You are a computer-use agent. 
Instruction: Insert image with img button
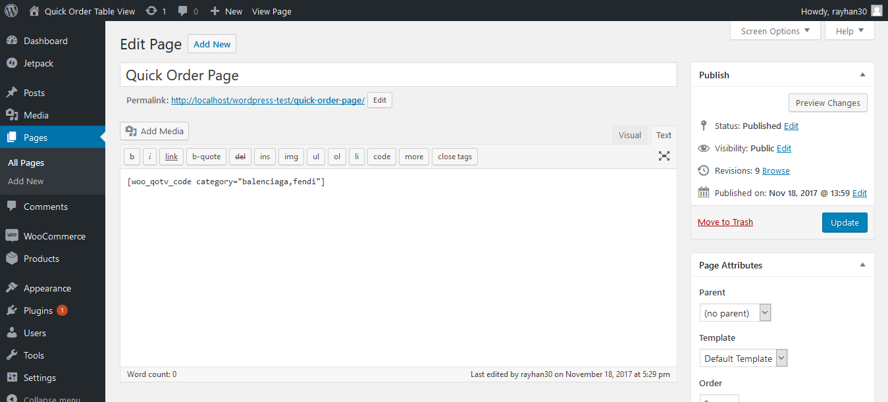(291, 157)
